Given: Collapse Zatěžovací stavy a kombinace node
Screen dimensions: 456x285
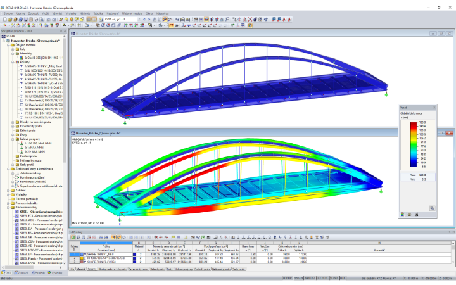Looking at the screenshot, I should pos(8,169).
